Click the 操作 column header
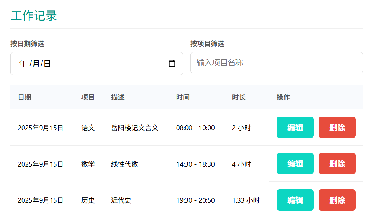374x221 pixels. click(283, 97)
